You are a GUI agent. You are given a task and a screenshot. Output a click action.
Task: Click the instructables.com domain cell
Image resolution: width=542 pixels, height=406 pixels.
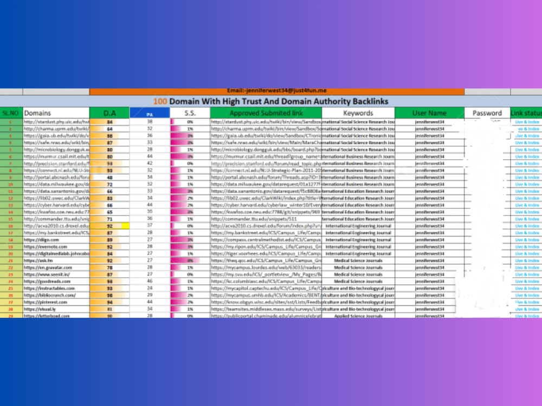[56, 288]
